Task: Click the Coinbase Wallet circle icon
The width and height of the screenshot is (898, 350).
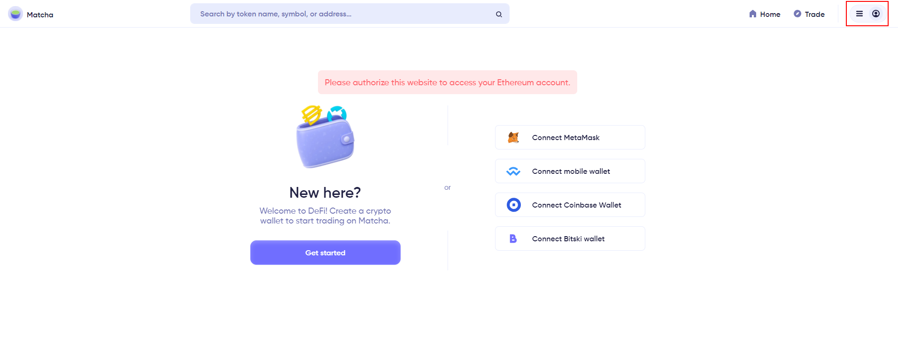Action: coord(514,205)
